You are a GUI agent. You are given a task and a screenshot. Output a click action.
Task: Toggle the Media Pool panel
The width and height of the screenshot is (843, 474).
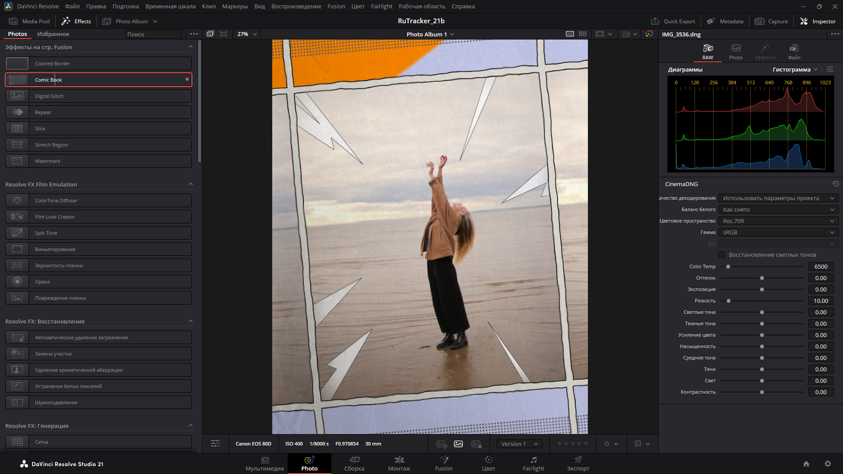click(30, 21)
